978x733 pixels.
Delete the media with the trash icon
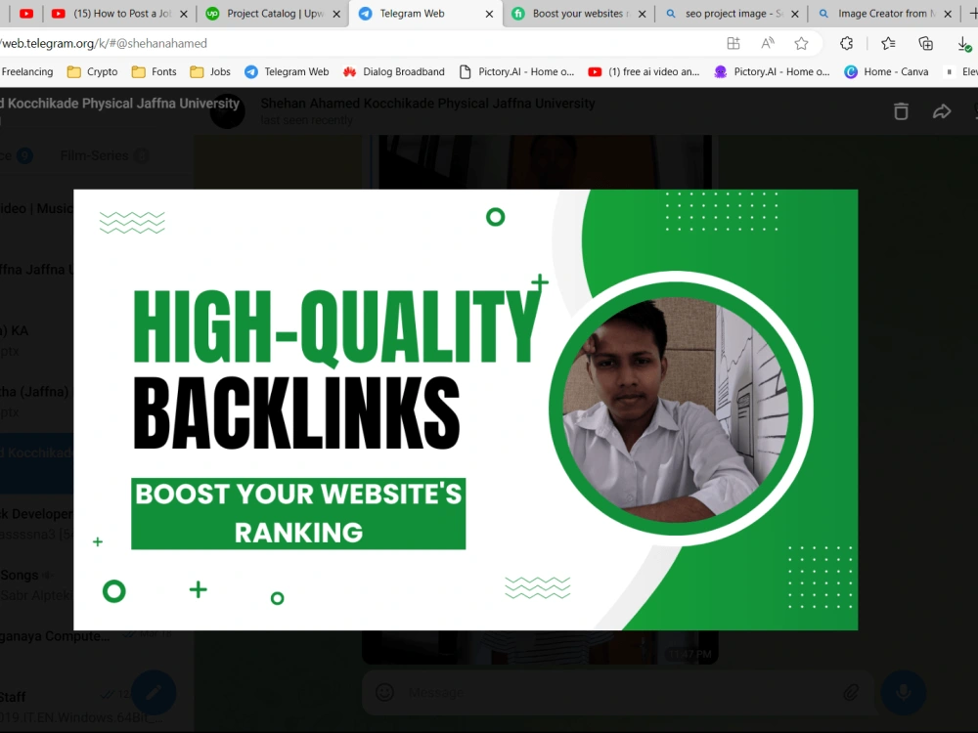click(901, 111)
